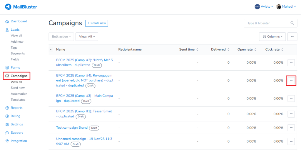This screenshot has width=301, height=151.
Task: Click the Integration sidebar label
Action: pyautogui.click(x=19, y=141)
